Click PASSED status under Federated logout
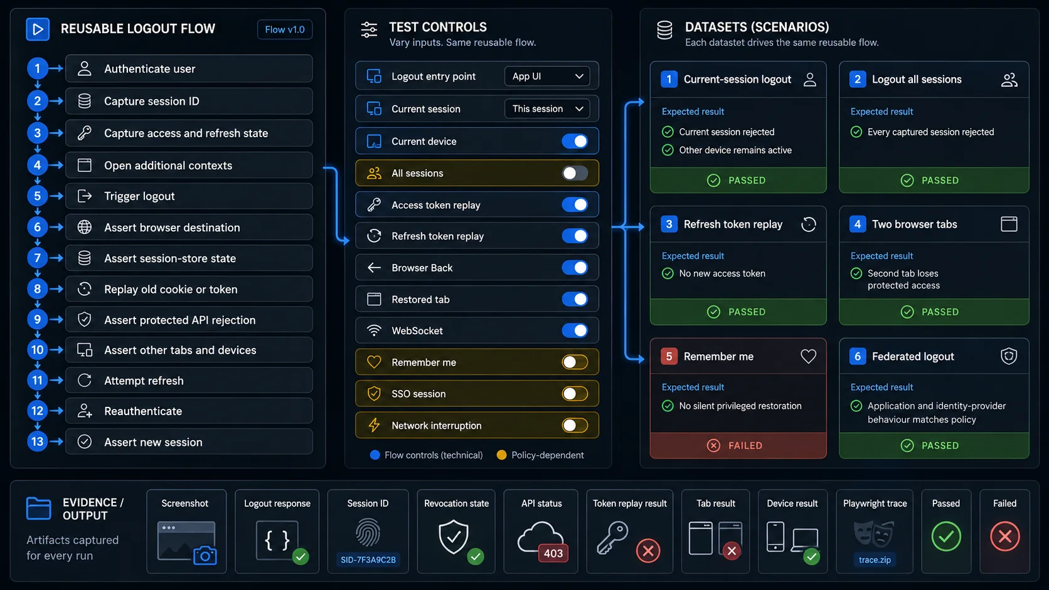This screenshot has height=590, width=1049. pyautogui.click(x=934, y=446)
